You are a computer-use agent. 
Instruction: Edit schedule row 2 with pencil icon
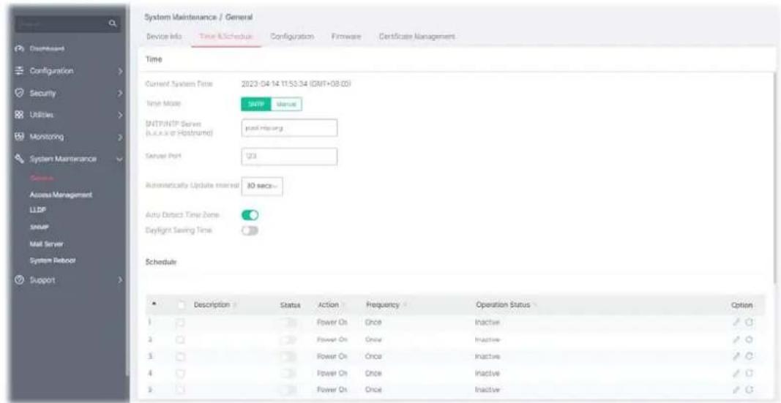[736, 339]
